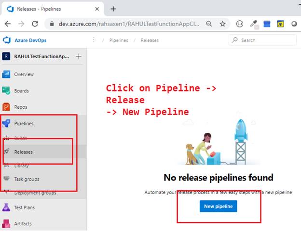Click the address bar URL
Image resolution: width=301 pixels, height=233 pixels.
(129, 24)
